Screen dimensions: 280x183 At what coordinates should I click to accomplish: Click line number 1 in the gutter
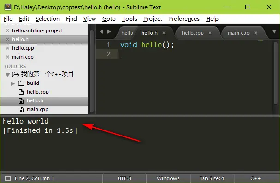108,45
